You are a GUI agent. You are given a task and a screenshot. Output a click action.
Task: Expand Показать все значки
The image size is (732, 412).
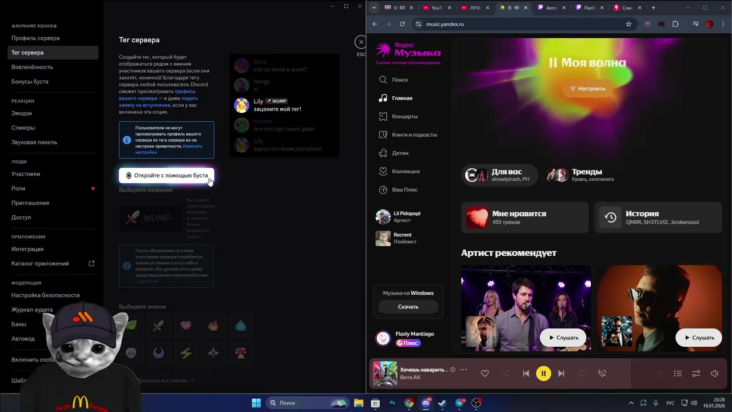166,381
